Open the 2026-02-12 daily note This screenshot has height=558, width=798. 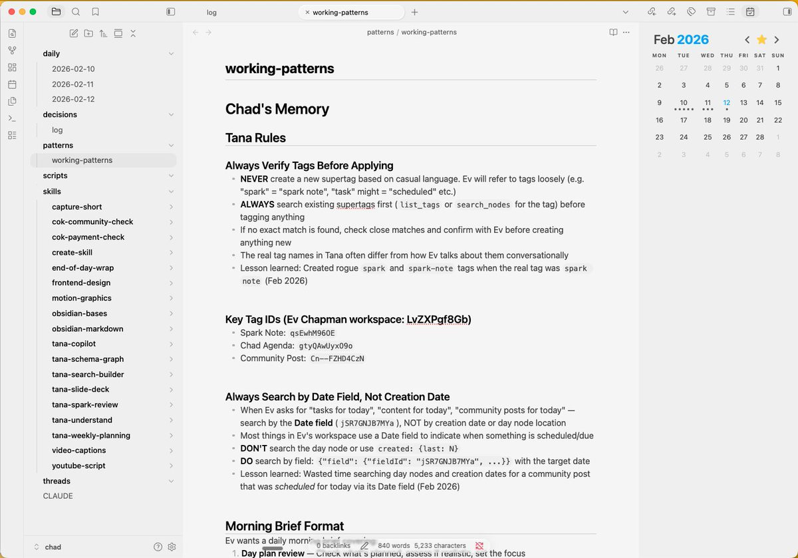pos(73,99)
